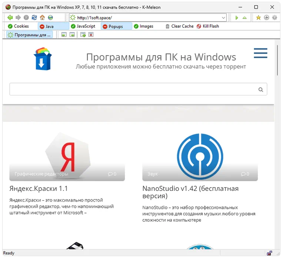Go back with the green Back arrow
Image resolution: width=283 pixels, height=259 pixels.
coord(10,17)
